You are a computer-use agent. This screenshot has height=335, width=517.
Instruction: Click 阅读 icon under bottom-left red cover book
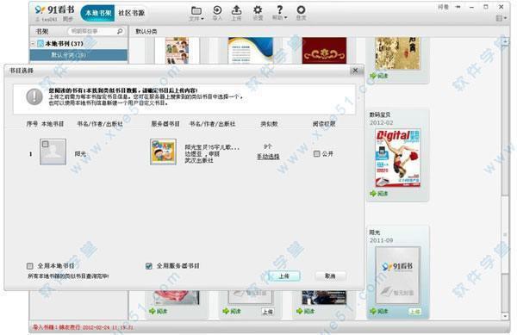pyautogui.click(x=152, y=311)
